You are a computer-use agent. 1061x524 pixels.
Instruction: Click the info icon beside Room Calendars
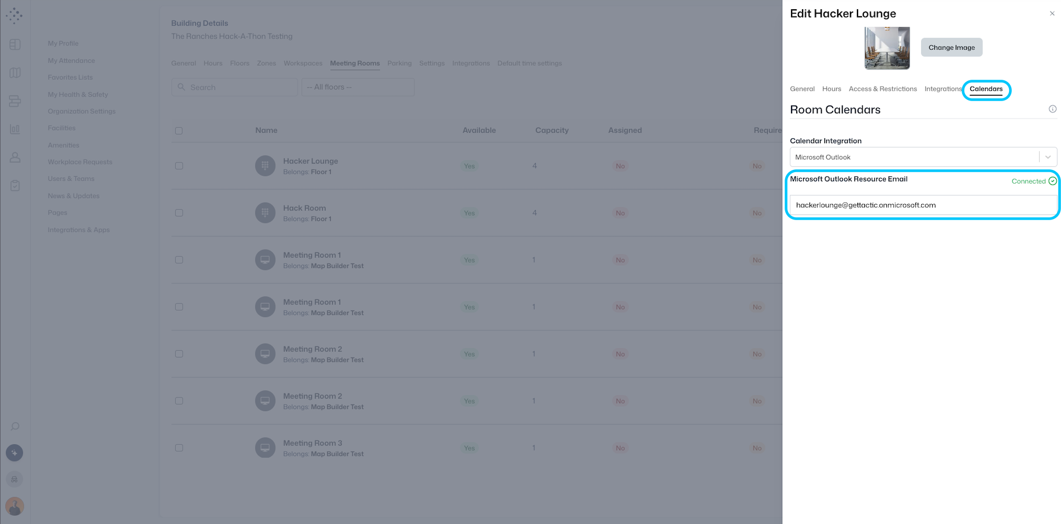(1052, 109)
